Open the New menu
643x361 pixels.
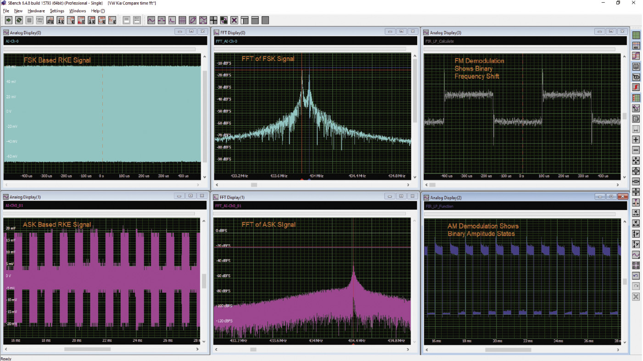(x=18, y=11)
